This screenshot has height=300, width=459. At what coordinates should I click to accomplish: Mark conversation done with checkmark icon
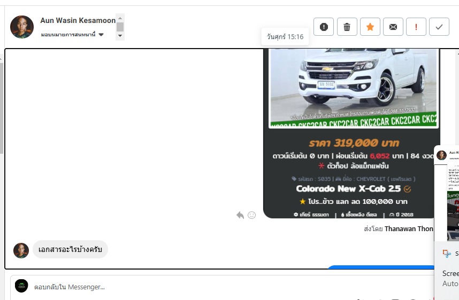tap(439, 27)
